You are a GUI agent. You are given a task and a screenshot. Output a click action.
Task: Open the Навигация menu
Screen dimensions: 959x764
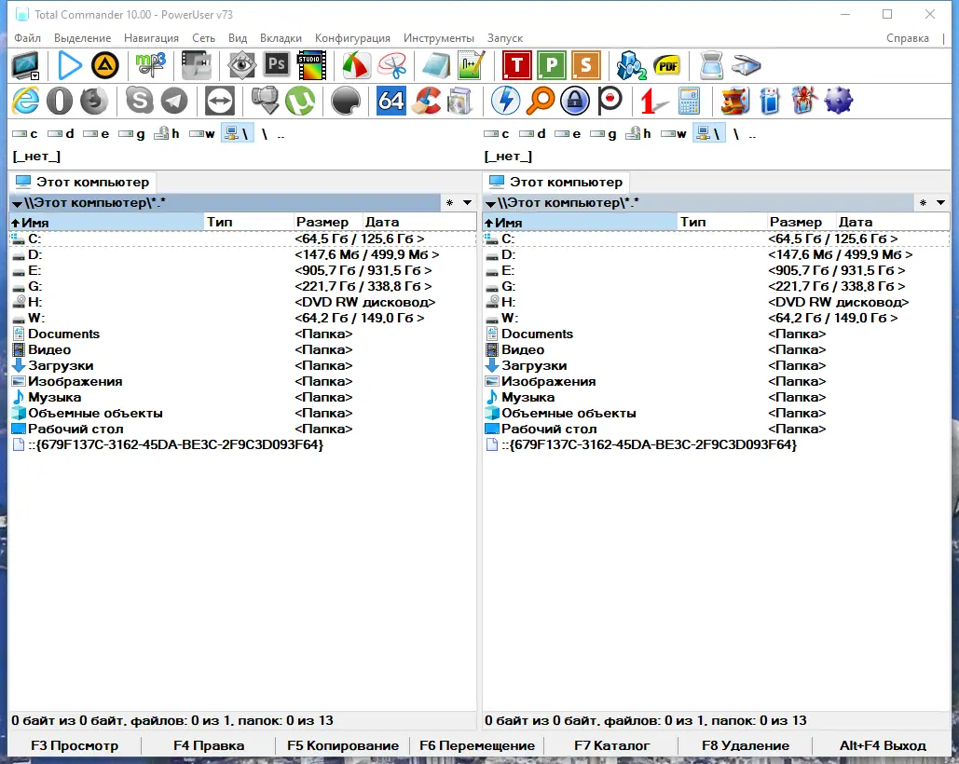coord(151,38)
